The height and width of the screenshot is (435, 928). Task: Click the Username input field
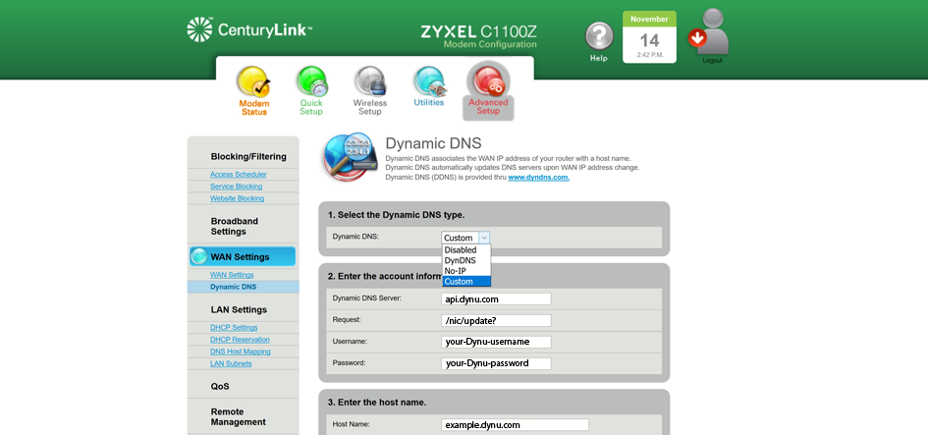[496, 342]
